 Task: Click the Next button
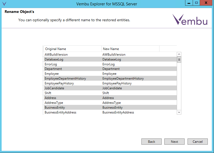(x=174, y=142)
